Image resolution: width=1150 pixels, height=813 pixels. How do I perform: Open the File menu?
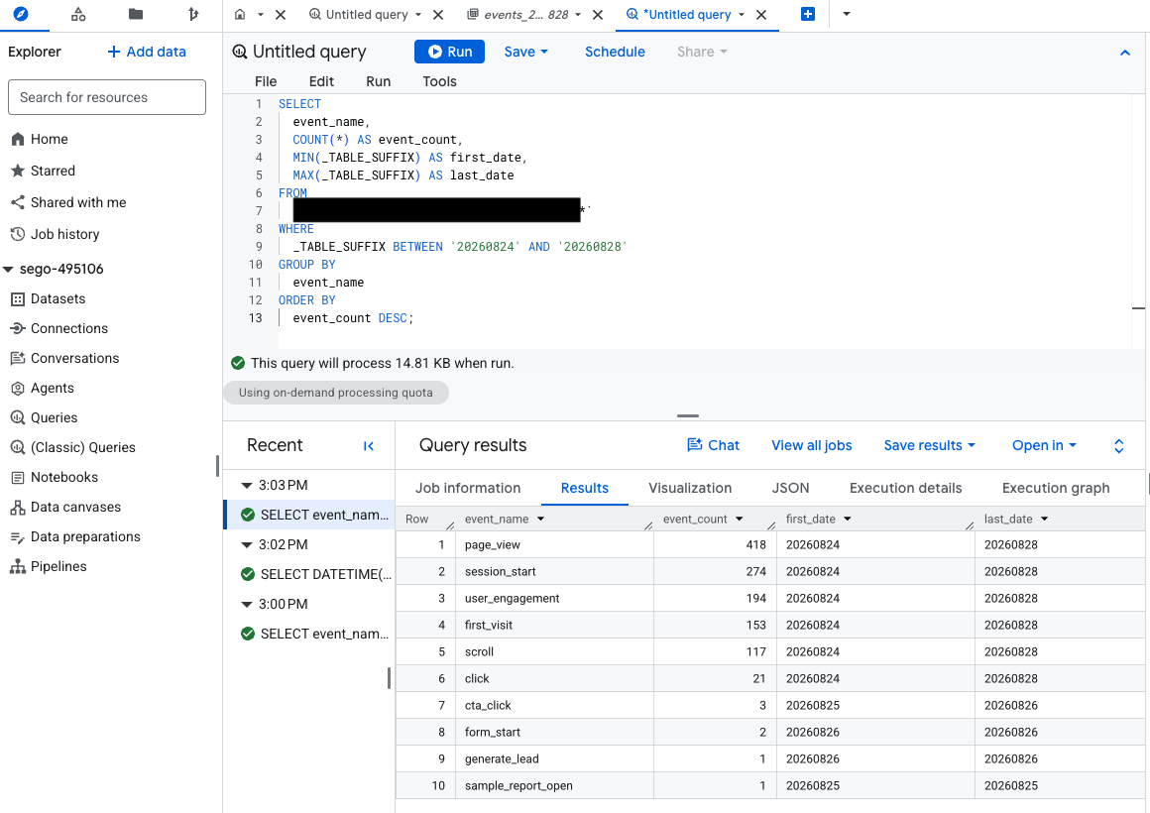tap(266, 81)
